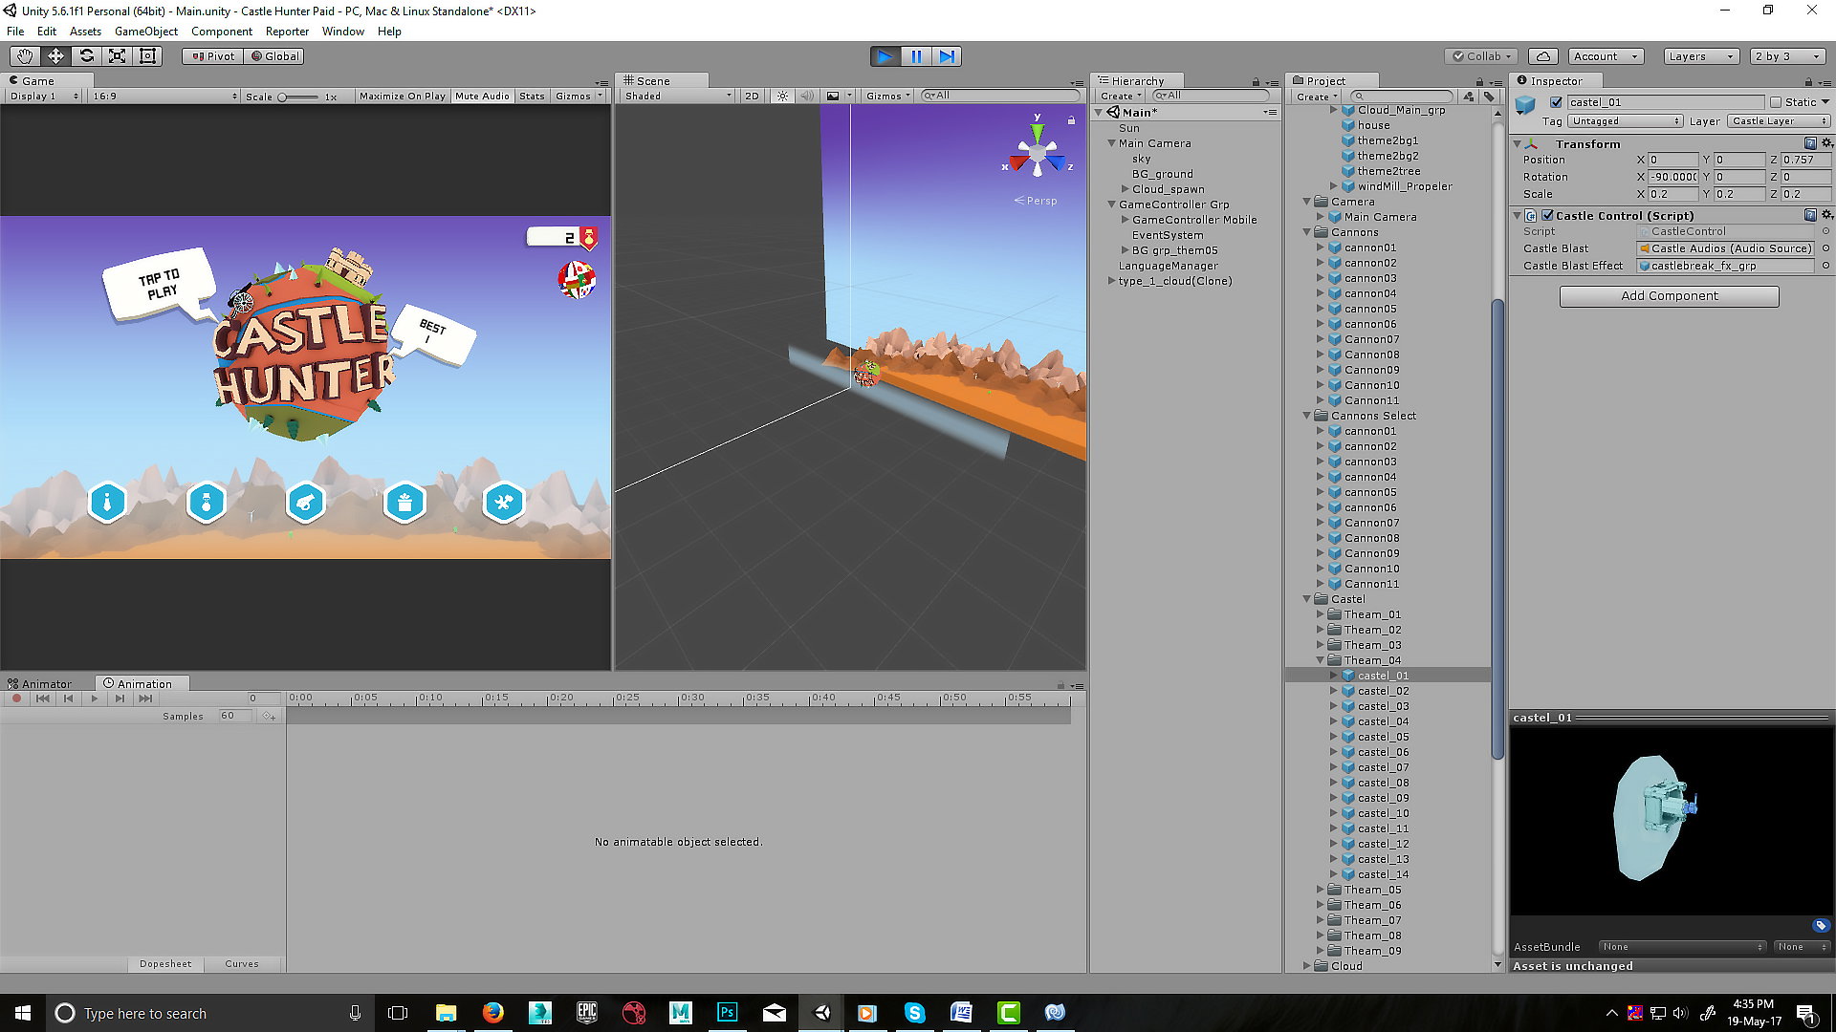Open the Castle Layer dropdown

point(1778,121)
